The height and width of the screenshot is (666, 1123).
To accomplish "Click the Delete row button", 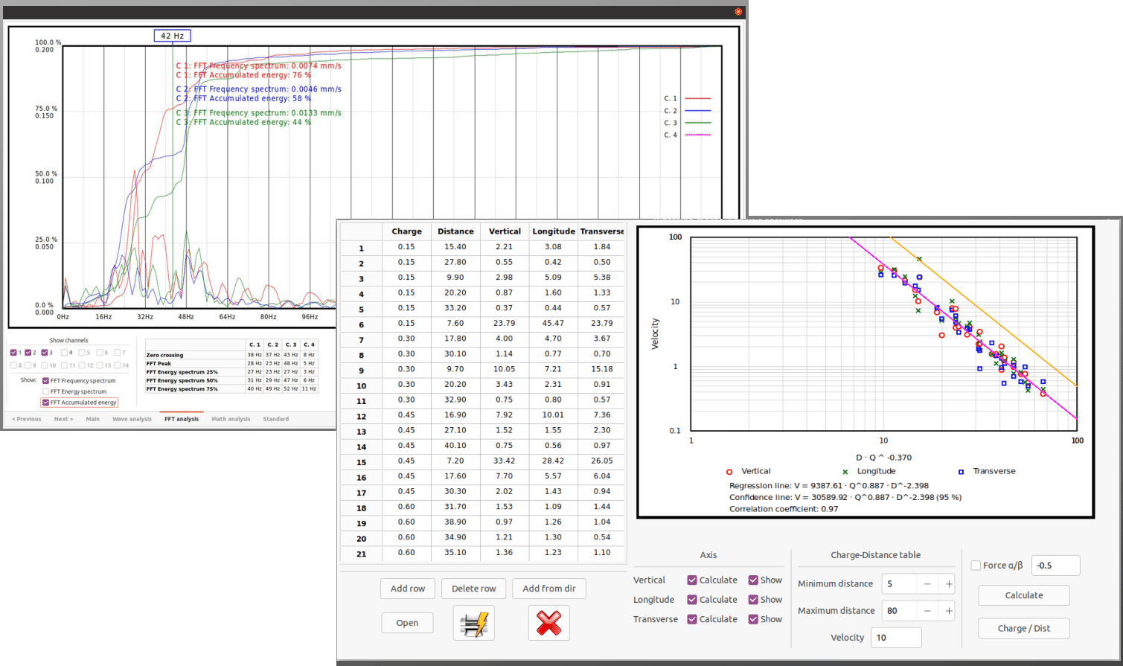I will 473,589.
